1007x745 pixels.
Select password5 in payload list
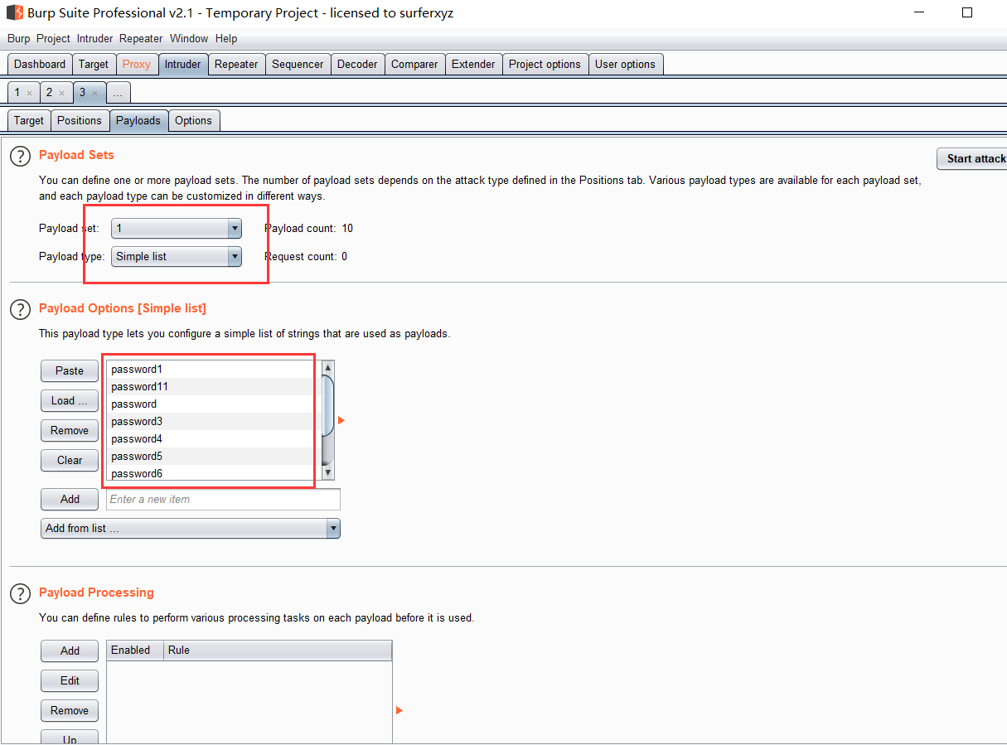click(x=214, y=457)
